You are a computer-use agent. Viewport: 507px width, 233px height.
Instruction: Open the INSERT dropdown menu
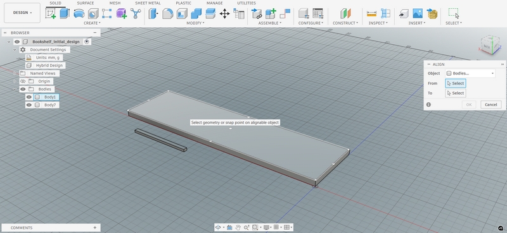click(x=417, y=23)
